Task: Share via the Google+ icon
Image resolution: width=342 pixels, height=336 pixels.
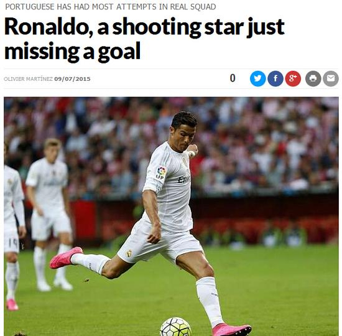Action: pos(293,78)
